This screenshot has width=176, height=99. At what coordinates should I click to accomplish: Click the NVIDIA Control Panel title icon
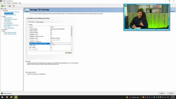point(1,1)
